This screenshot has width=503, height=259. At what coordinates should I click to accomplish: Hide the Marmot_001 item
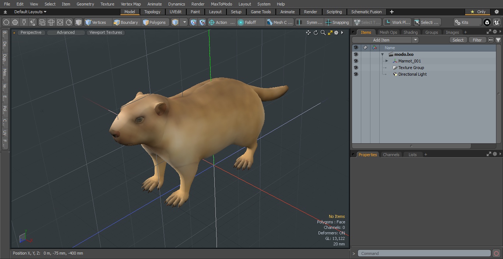[x=356, y=61]
